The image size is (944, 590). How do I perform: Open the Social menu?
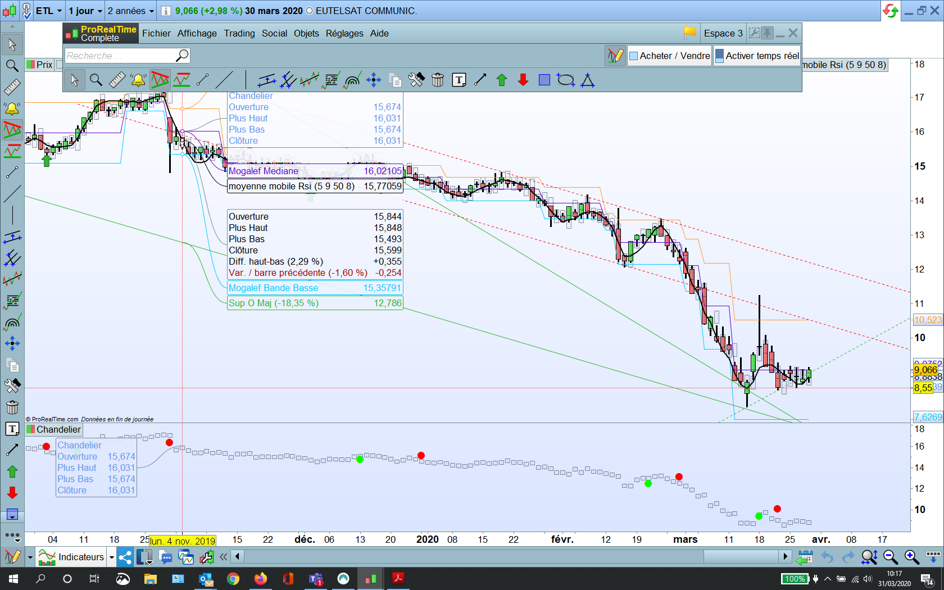[x=274, y=33]
